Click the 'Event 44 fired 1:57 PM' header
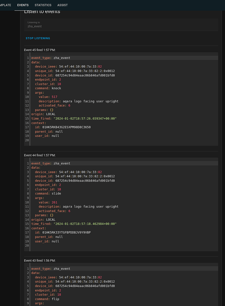225x306 pixels. [40, 155]
